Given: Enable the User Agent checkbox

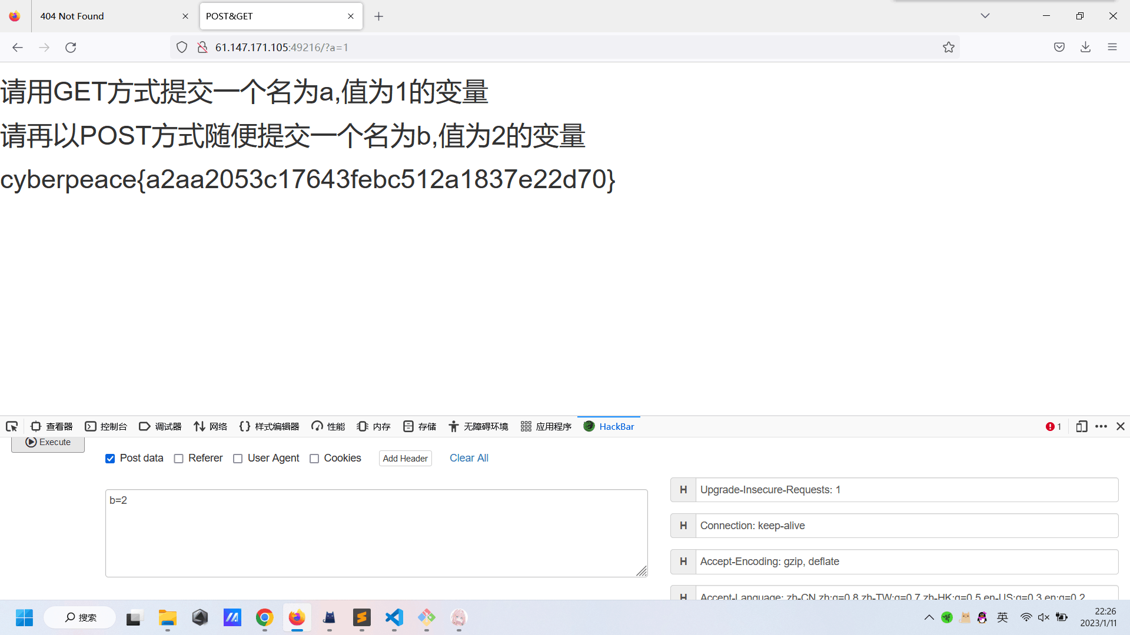Looking at the screenshot, I should point(238,459).
